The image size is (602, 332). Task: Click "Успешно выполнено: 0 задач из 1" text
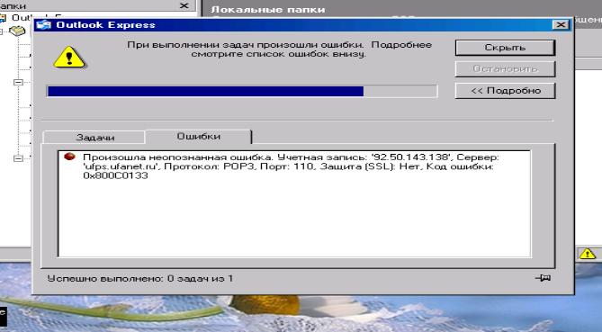coord(140,279)
